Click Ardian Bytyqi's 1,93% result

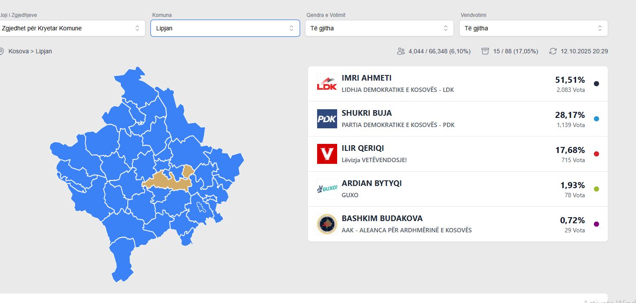point(572,185)
